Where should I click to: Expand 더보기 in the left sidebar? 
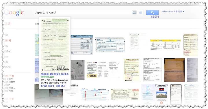tap(7, 67)
